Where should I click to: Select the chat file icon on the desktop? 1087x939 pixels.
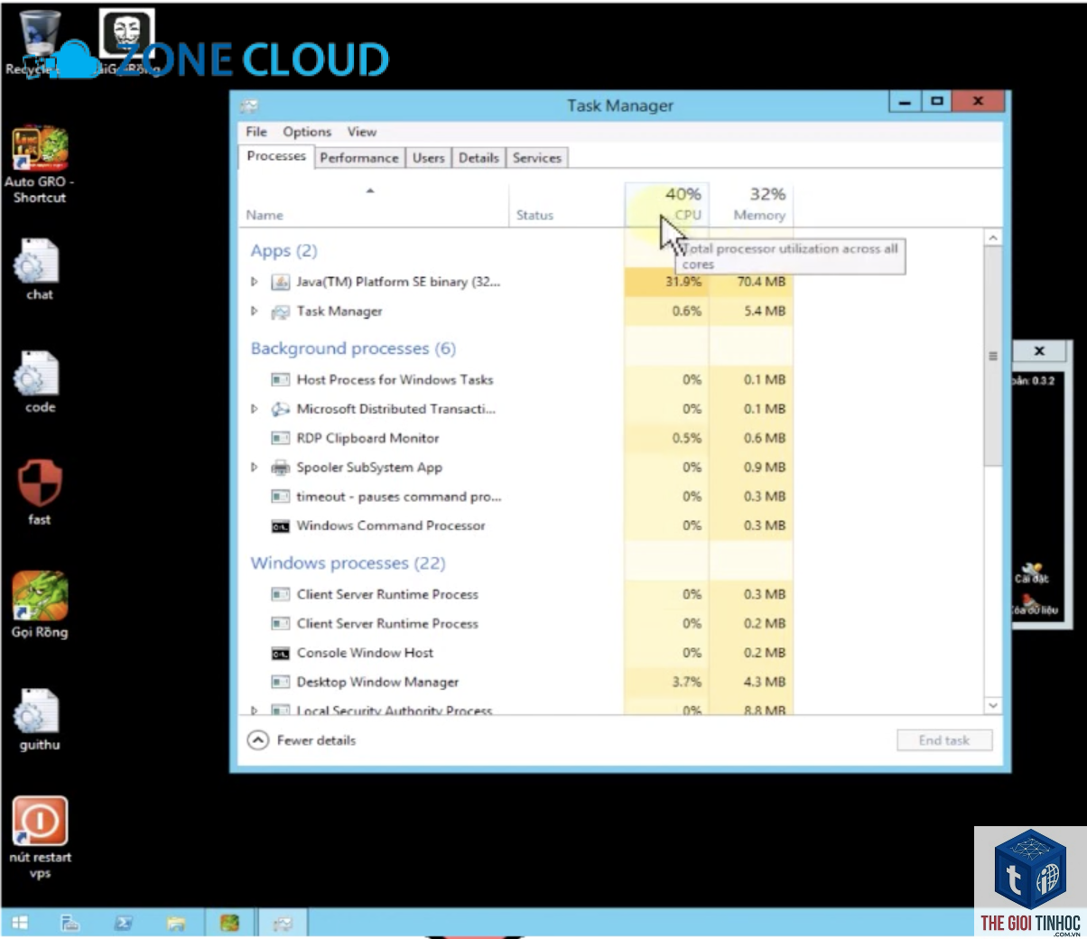coord(38,269)
